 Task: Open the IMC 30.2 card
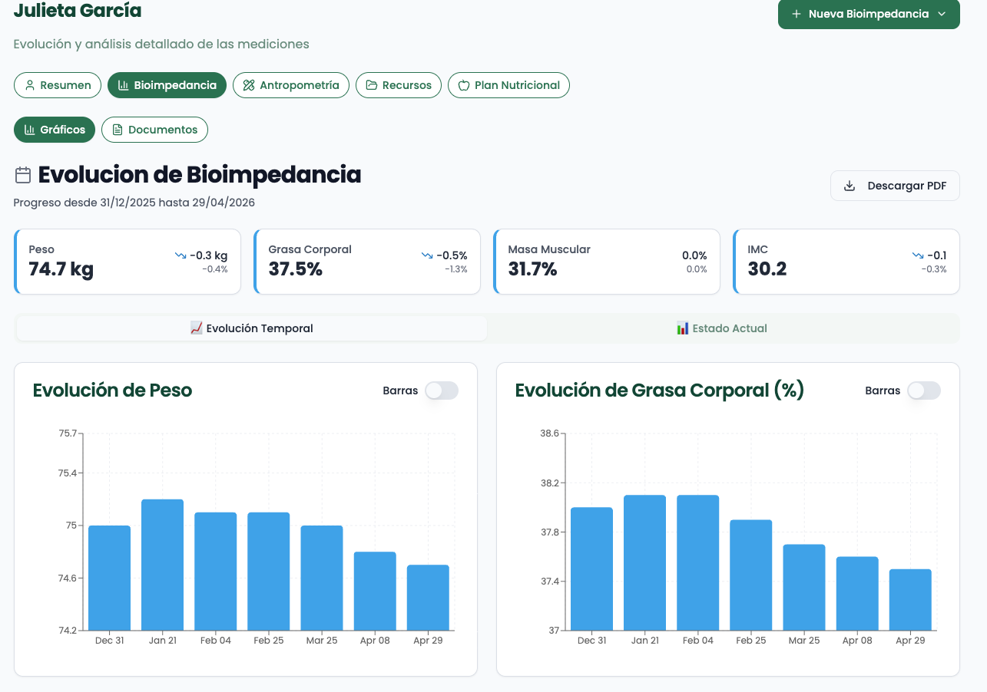click(x=846, y=262)
